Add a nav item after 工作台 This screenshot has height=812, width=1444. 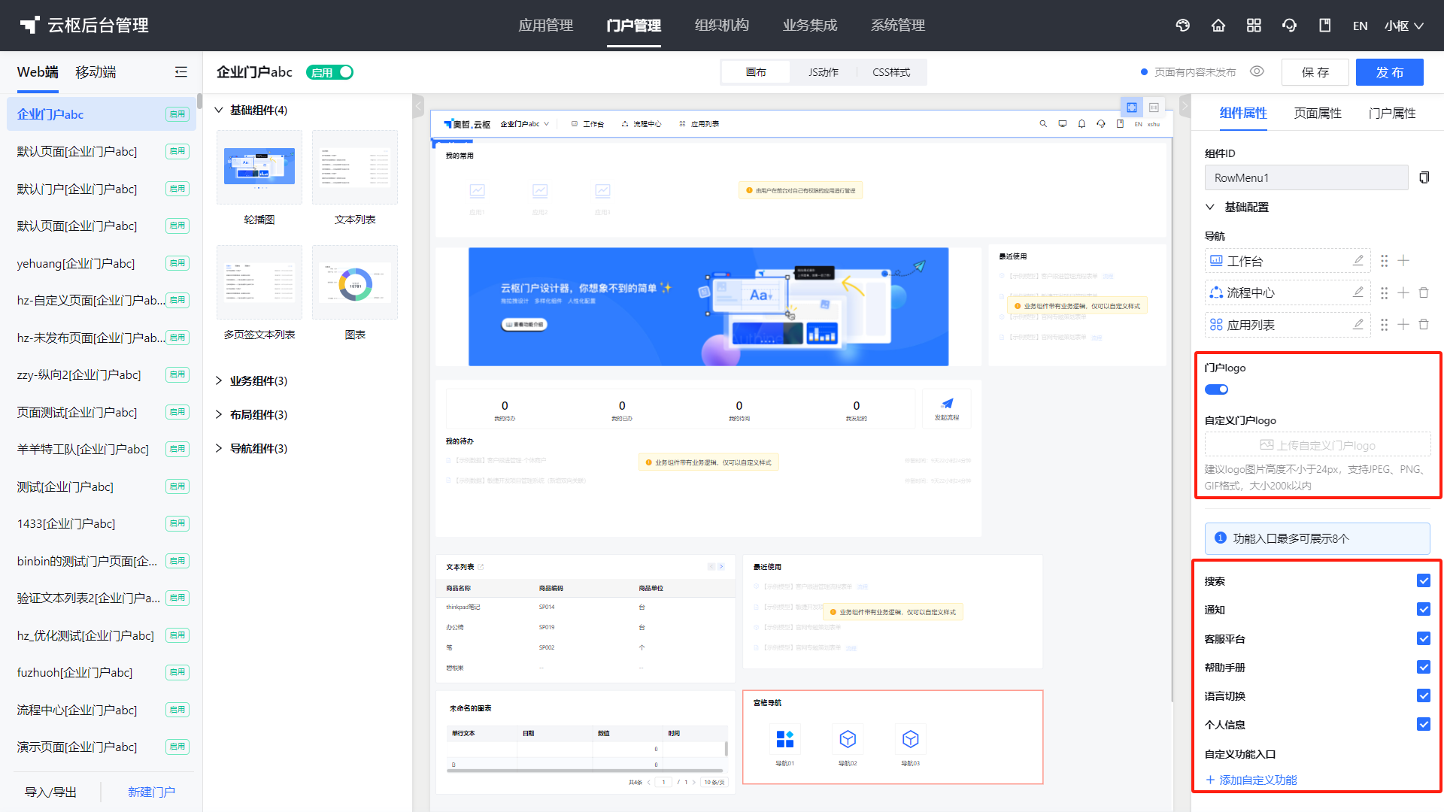pos(1403,261)
